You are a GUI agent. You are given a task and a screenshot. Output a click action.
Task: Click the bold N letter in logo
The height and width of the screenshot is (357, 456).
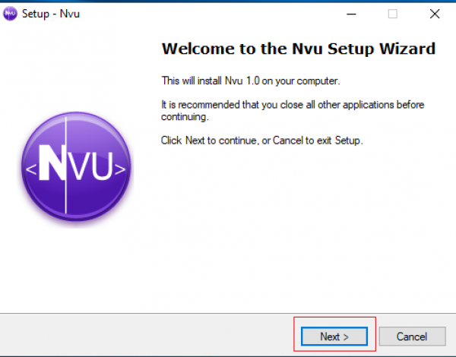tap(53, 161)
